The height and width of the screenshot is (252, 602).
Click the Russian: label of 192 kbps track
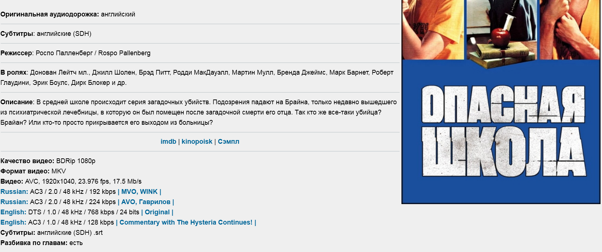tap(14, 192)
